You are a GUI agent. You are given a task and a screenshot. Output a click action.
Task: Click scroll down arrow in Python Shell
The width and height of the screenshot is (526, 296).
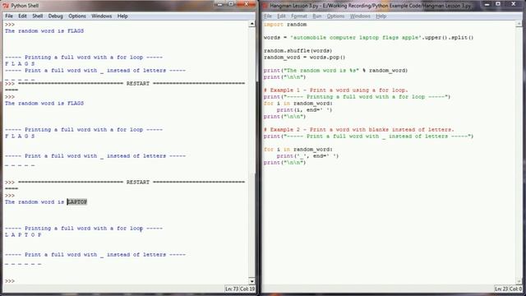tap(252, 281)
